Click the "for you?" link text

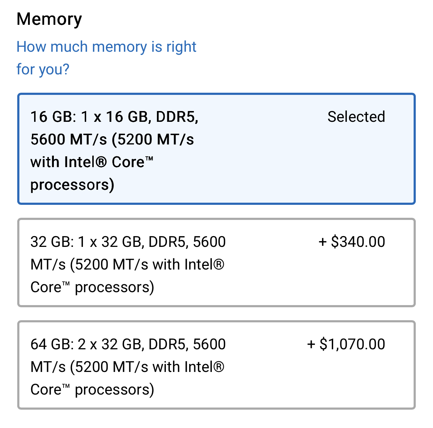[x=43, y=69]
